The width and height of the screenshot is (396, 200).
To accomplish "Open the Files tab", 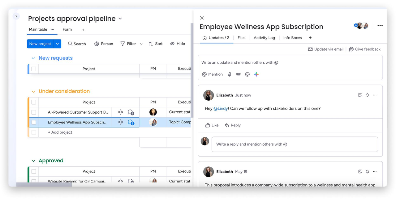I will 241,38.
